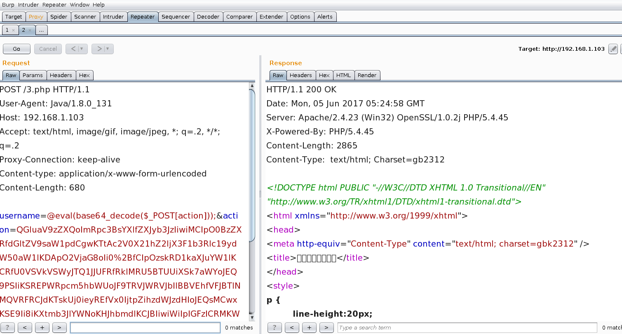Switch to the Options tab
This screenshot has height=334, width=622.
(x=300, y=17)
